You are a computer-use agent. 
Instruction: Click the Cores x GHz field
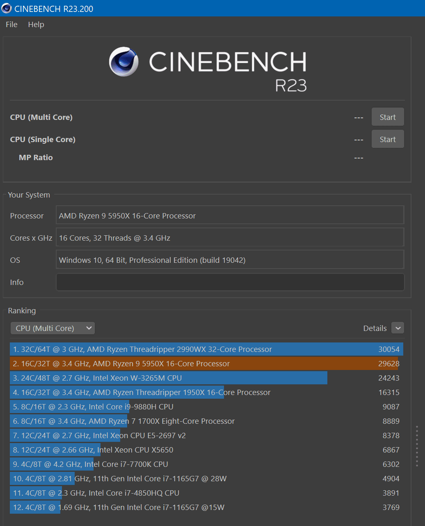coord(230,238)
